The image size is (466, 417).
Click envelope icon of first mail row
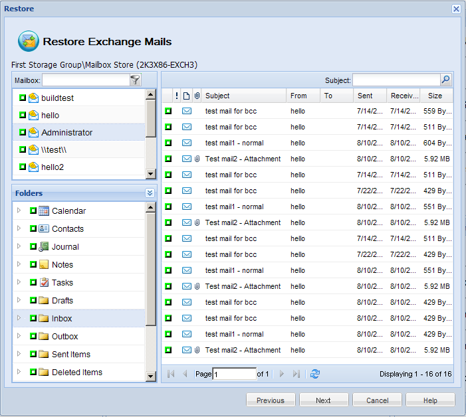point(187,111)
